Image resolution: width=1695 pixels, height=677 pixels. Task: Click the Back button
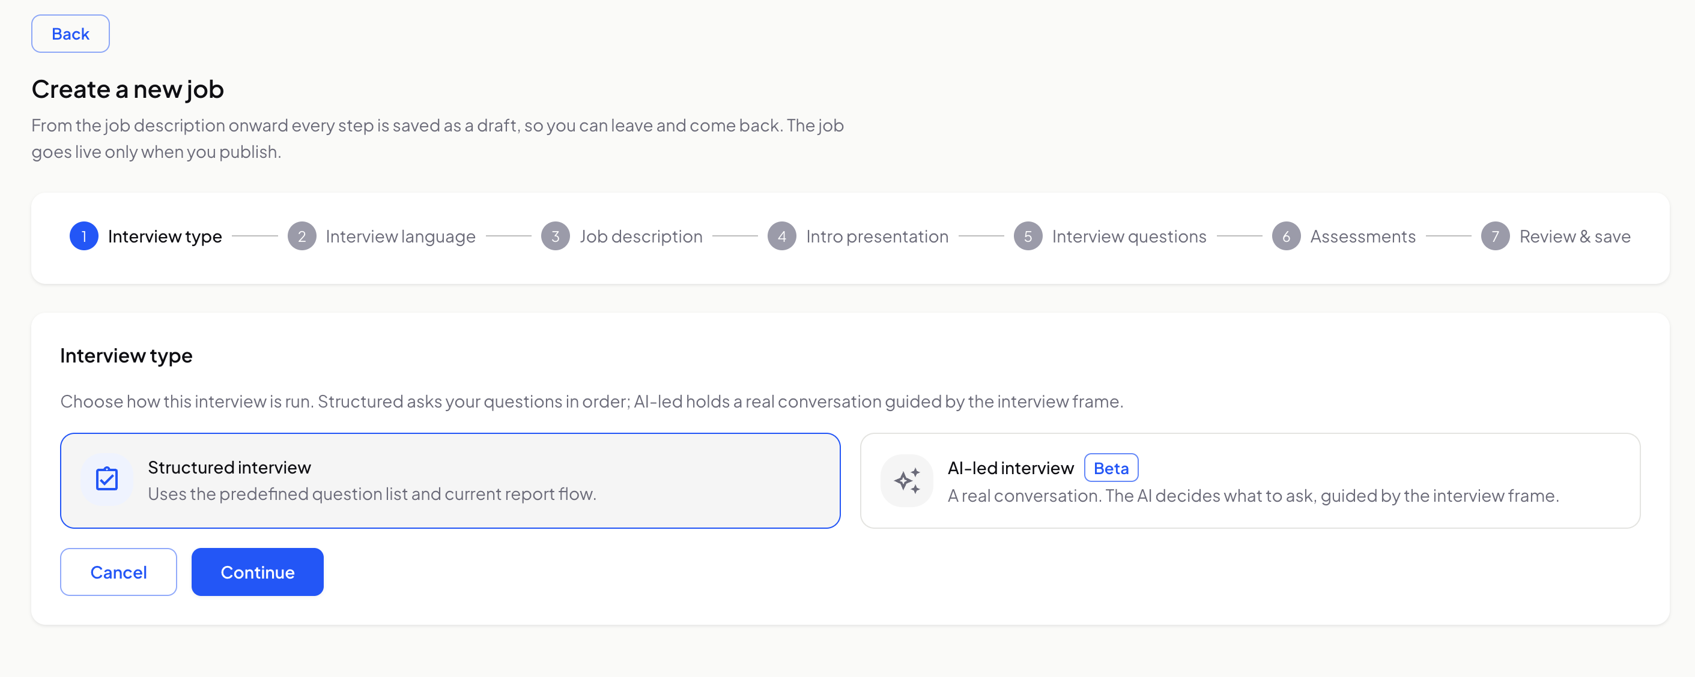click(x=70, y=34)
